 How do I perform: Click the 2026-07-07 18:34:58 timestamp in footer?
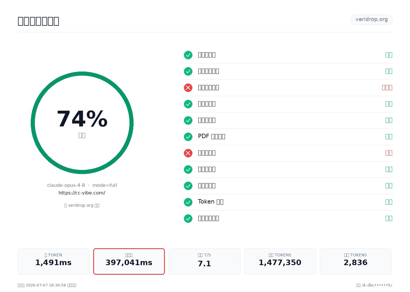click(46, 285)
